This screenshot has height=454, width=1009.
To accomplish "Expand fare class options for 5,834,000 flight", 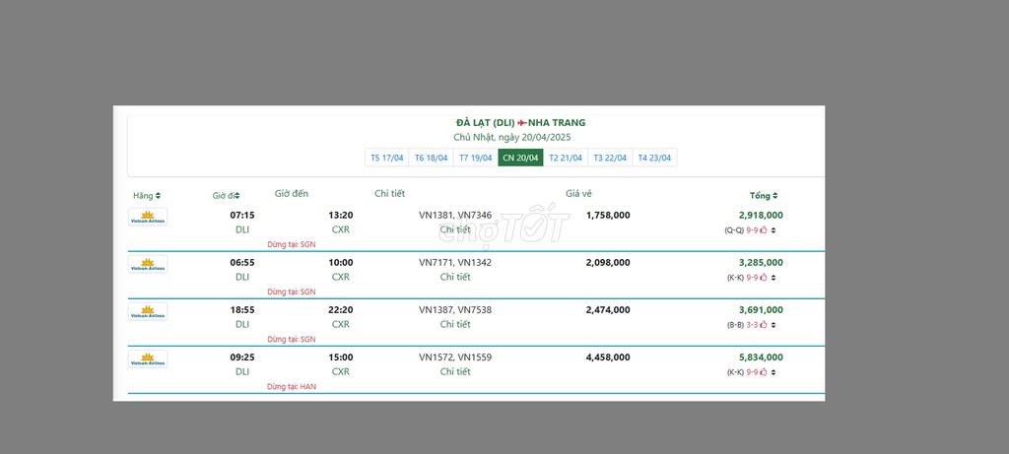I will [774, 373].
